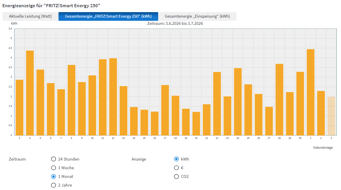Click the pale partial bar for July 3
Image resolution: width=341 pixels, height=190 pixels.
pyautogui.click(x=331, y=116)
